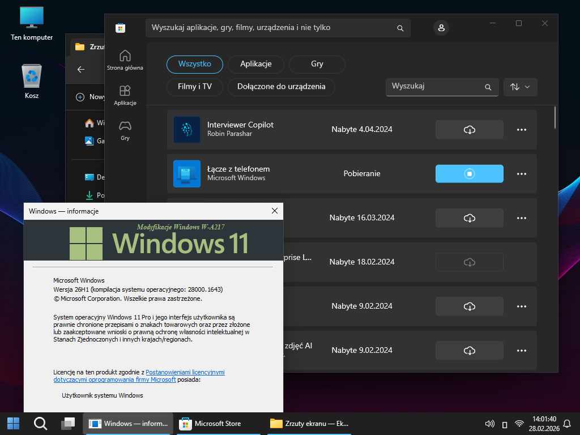Screen dimensions: 580x435
Task: Select the Aplikacje filter chip
Action: [256, 64]
